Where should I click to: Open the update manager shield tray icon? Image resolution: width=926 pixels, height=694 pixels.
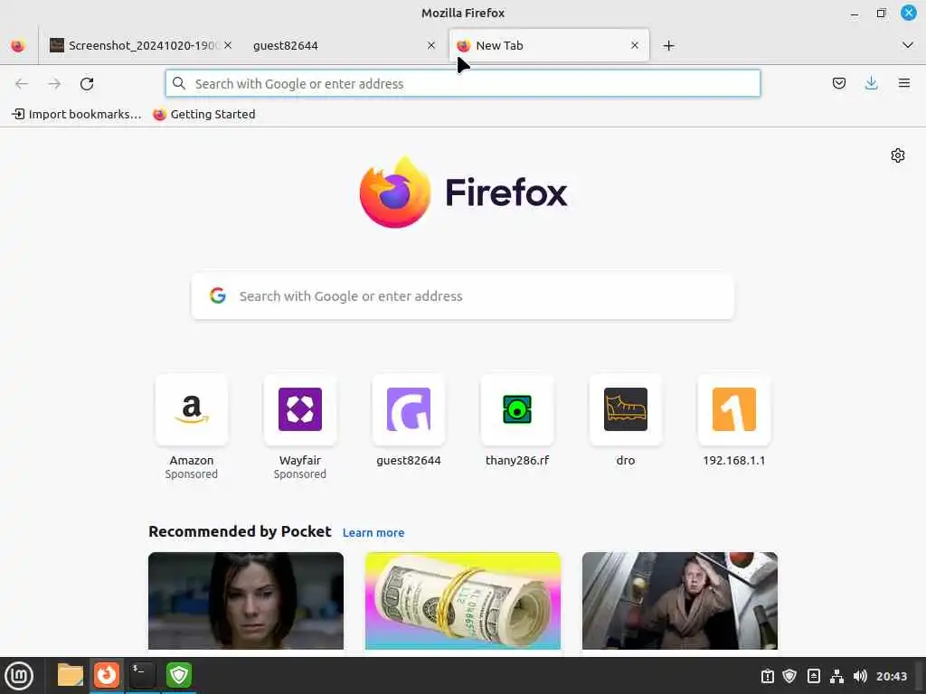tap(789, 676)
